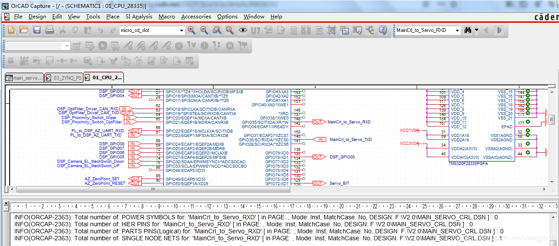Viewport: 559px width, 246px height.
Task: Toggle snap to grid icon
Action: click(x=332, y=30)
